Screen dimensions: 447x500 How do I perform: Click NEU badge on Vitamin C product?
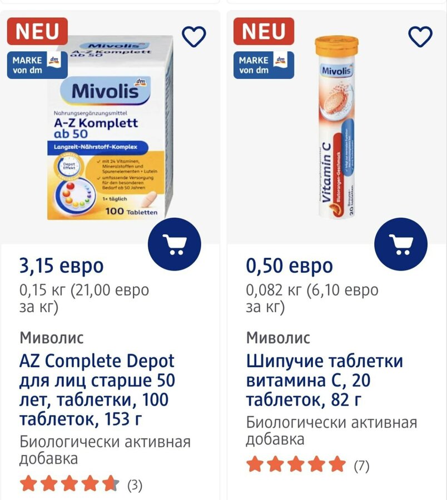pyautogui.click(x=264, y=31)
